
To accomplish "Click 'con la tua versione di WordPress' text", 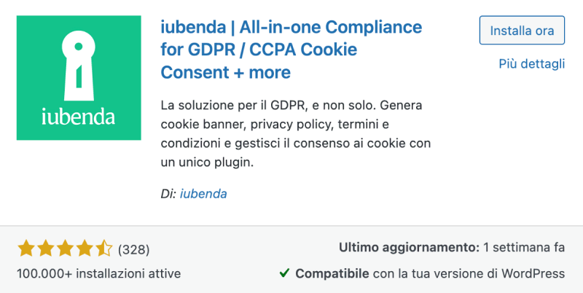I will 469,273.
